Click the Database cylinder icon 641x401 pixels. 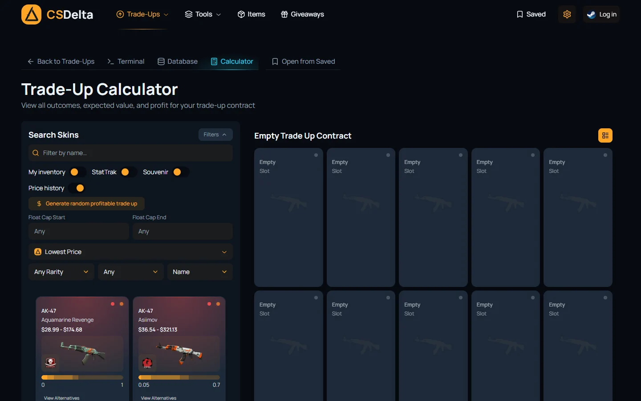161,61
